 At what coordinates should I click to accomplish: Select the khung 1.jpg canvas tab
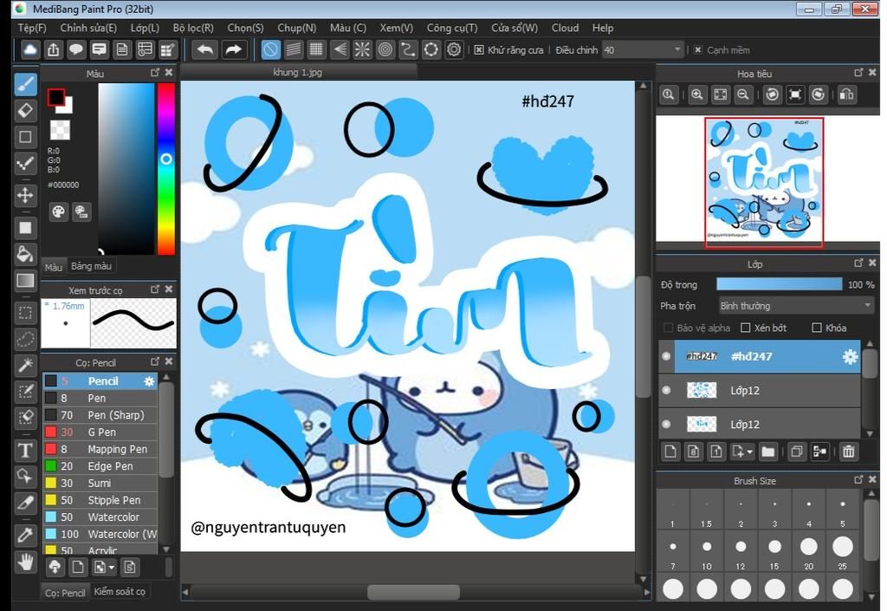tap(298, 73)
